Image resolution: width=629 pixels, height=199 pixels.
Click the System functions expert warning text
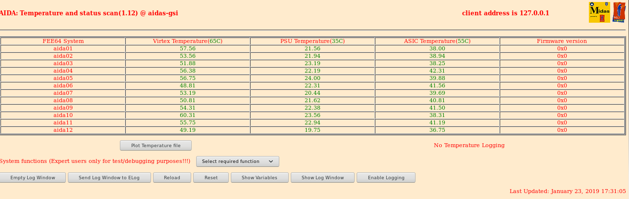click(95, 161)
